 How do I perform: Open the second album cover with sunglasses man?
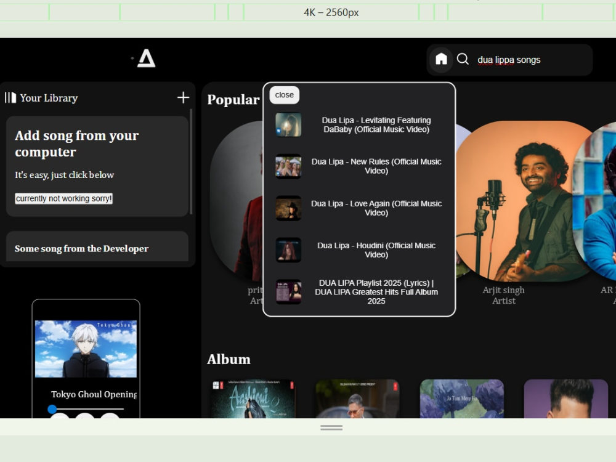357,399
